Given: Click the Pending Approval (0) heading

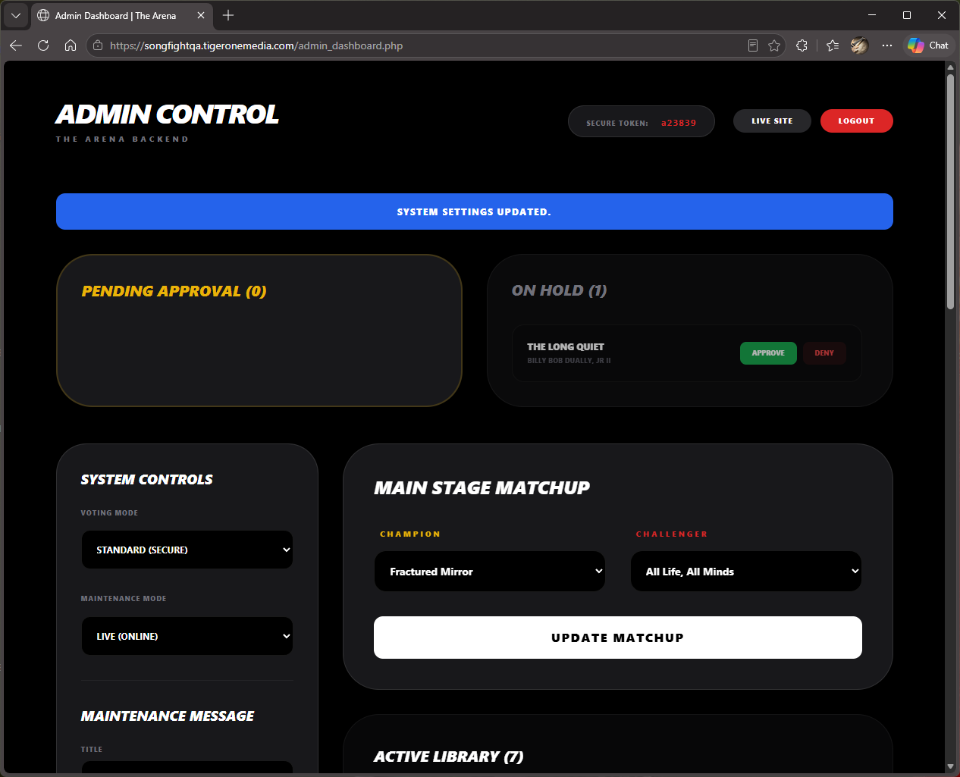Looking at the screenshot, I should click(x=174, y=291).
